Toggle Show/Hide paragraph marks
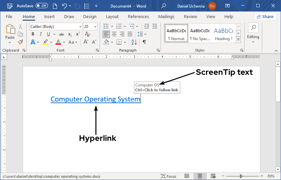Screen dimensions: 281x180 [x=144, y=42]
